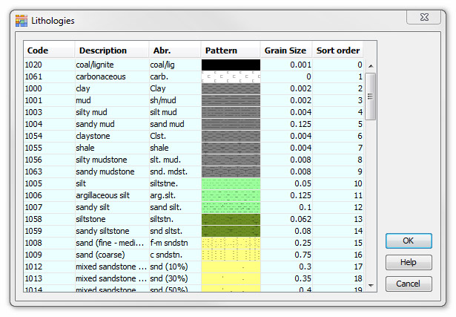Select grain size 0.75 cell
Image resolution: width=456 pixels, height=317 pixels.
[286, 255]
